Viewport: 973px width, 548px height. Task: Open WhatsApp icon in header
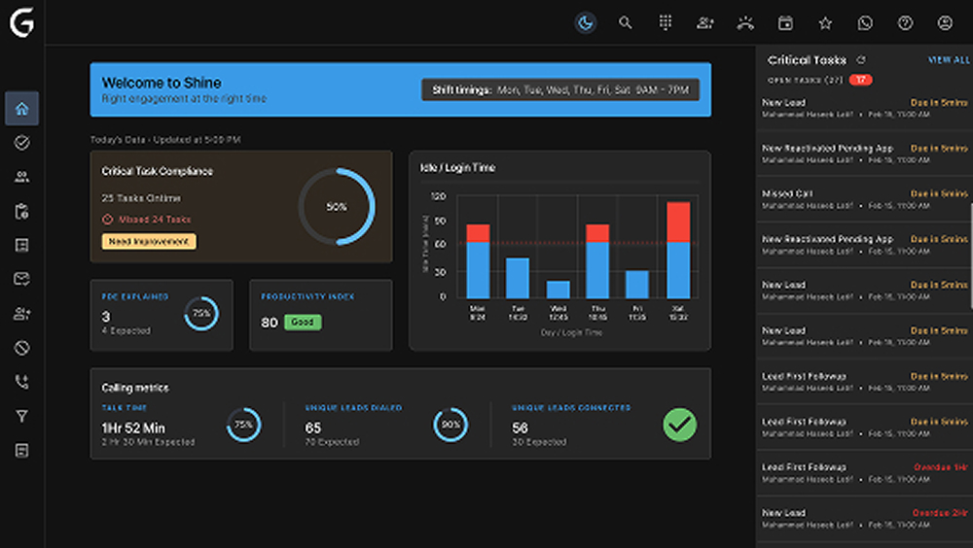(865, 23)
